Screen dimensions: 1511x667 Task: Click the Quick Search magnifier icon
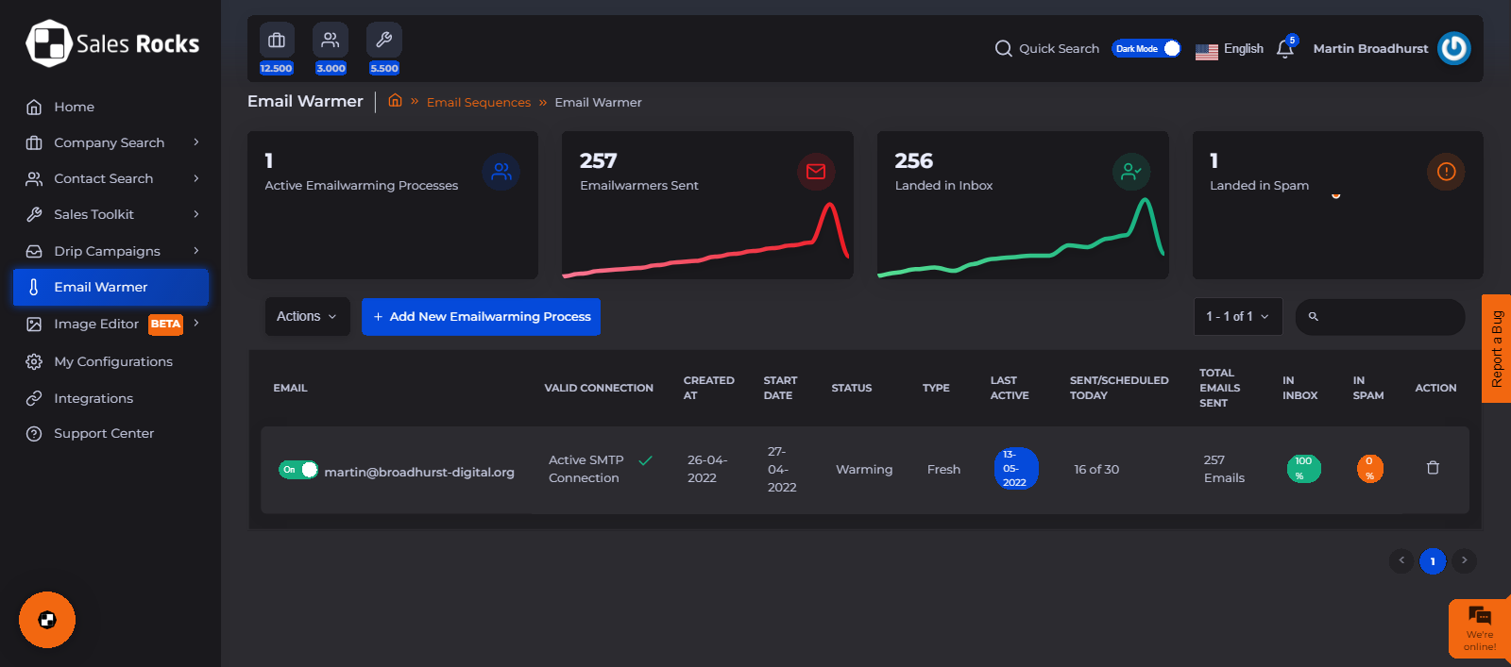(x=1003, y=48)
